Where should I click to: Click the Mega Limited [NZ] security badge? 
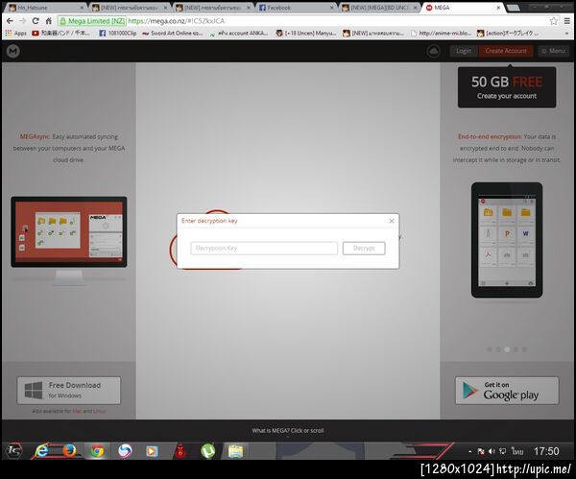click(92, 21)
